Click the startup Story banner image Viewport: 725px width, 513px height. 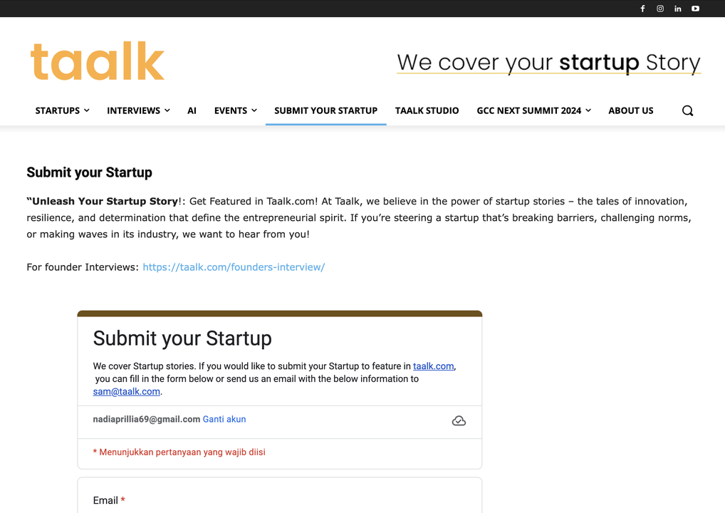548,63
